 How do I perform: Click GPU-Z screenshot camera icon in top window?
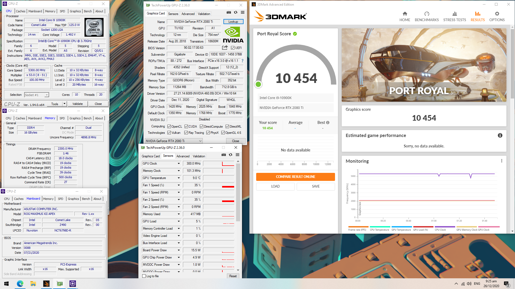coord(229,12)
